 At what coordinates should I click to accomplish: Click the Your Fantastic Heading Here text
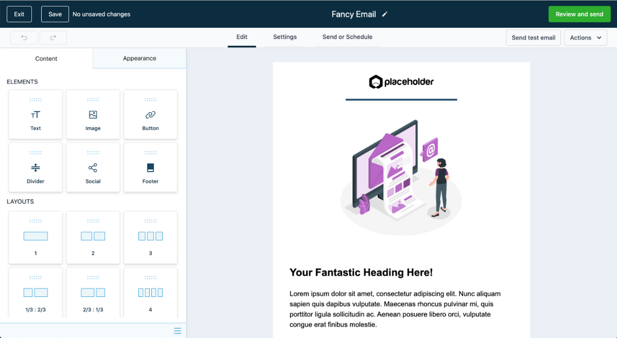pyautogui.click(x=361, y=272)
